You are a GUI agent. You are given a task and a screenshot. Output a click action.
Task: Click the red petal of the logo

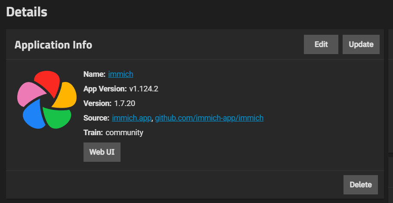tap(48, 82)
